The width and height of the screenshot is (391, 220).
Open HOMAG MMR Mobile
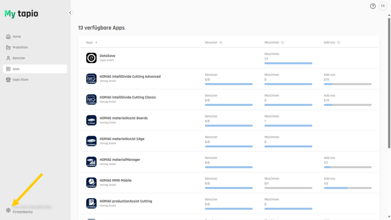[116, 181]
